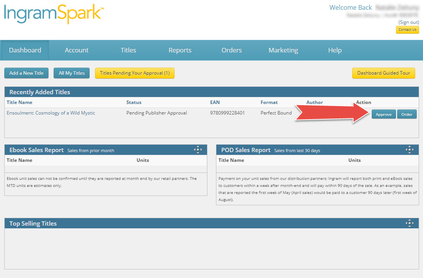Image resolution: width=423 pixels, height=278 pixels.
Task: Select the EAN value 9780999228401
Action: click(227, 113)
